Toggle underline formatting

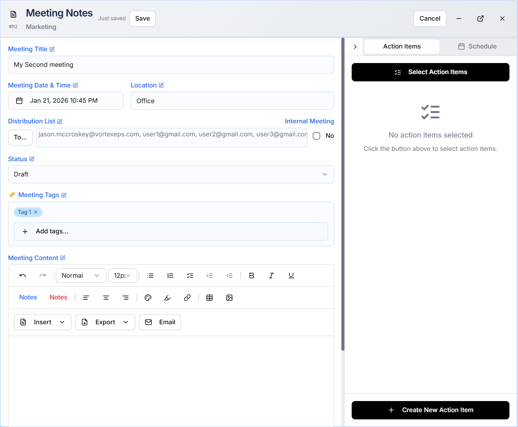tap(291, 275)
